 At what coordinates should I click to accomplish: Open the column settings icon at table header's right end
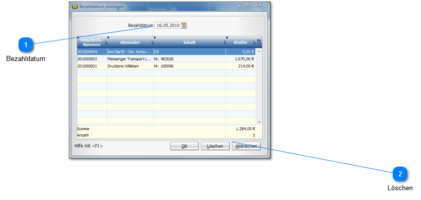(x=259, y=42)
